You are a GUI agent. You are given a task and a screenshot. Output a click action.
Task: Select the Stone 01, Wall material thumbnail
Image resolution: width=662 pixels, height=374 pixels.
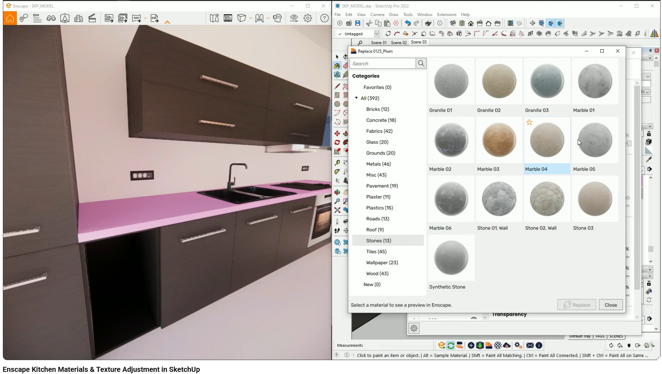tap(499, 199)
